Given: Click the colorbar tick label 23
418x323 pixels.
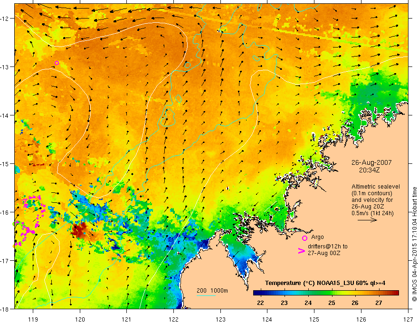Looking at the screenshot, I should tap(284, 303).
